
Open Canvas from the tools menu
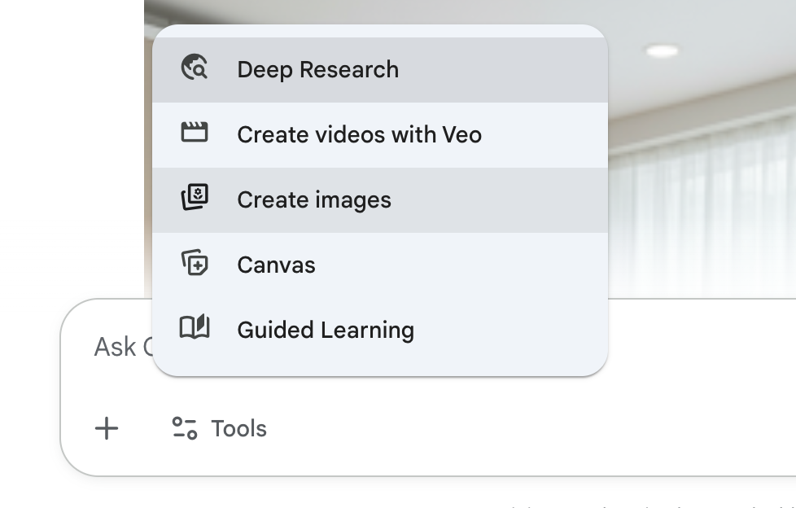(276, 265)
